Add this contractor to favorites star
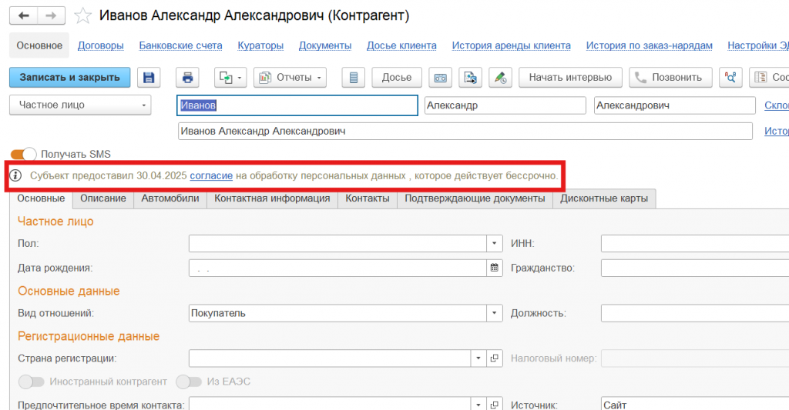The height and width of the screenshot is (410, 789). [83, 16]
